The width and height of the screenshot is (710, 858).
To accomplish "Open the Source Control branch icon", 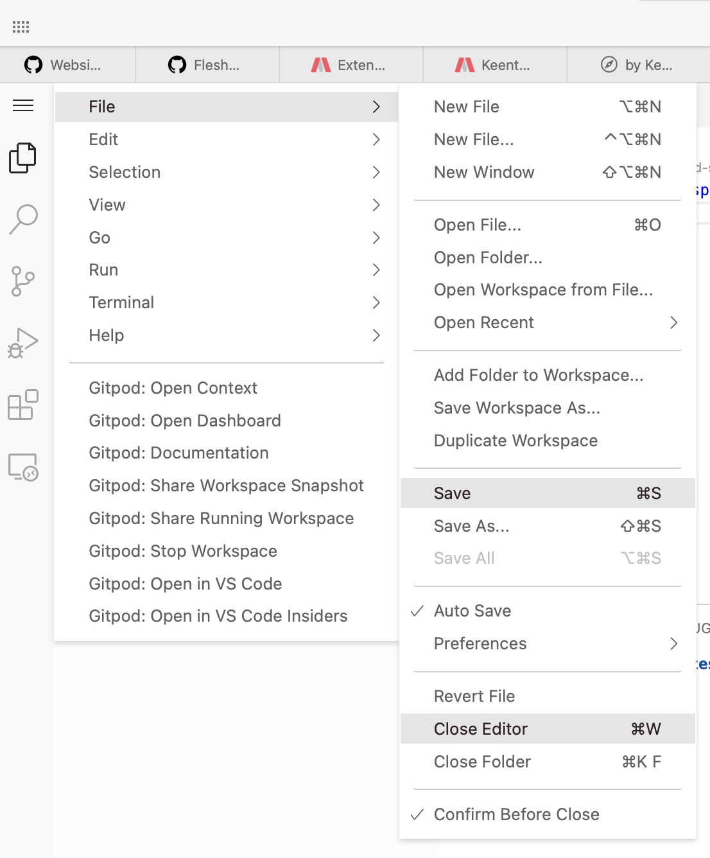I will 23,281.
